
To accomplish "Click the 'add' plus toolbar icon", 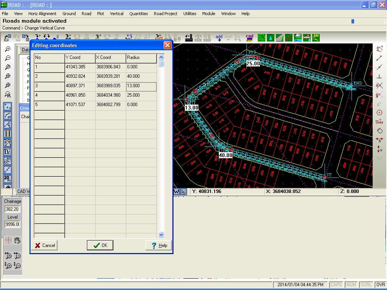I will pyautogui.click(x=219, y=38).
